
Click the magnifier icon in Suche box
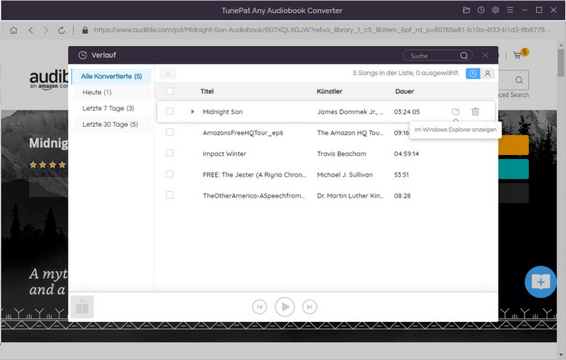point(464,56)
